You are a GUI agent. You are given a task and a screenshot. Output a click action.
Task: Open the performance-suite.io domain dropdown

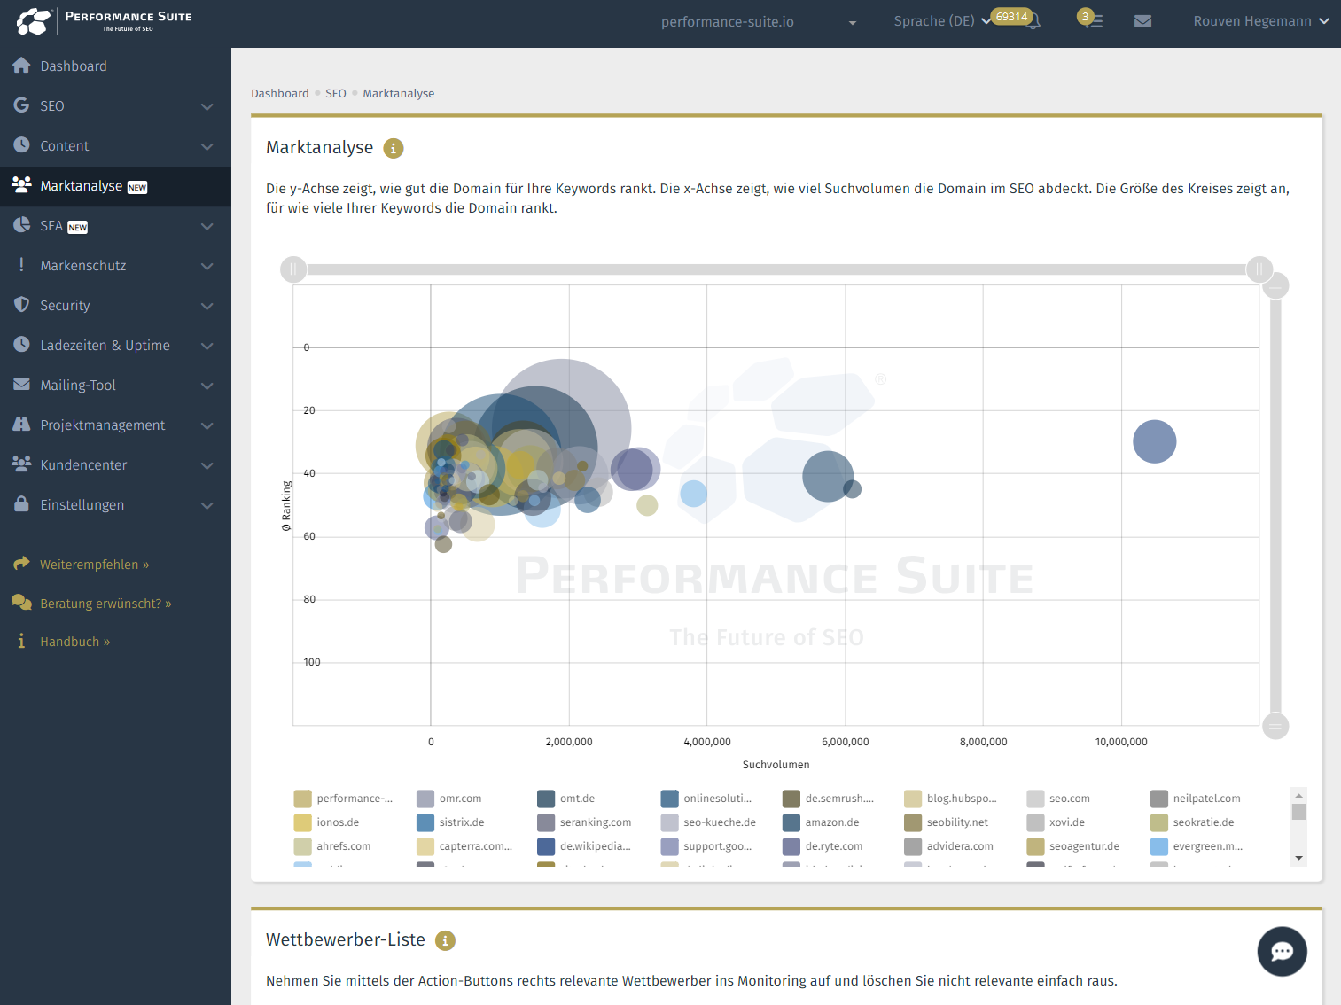759,21
